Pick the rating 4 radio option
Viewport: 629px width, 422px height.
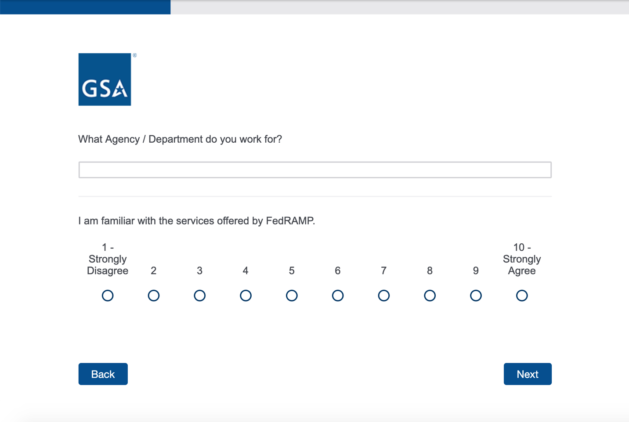246,296
